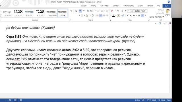Click the Copy (העתק) button
Screen dimensions: 182x102
point(160,13)
